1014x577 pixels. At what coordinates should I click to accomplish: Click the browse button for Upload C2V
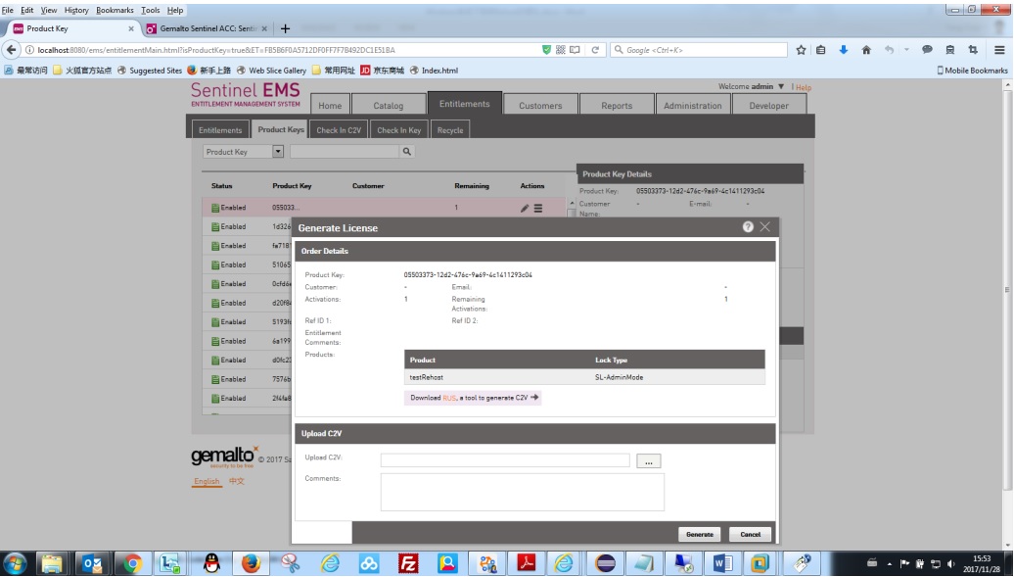coord(649,460)
